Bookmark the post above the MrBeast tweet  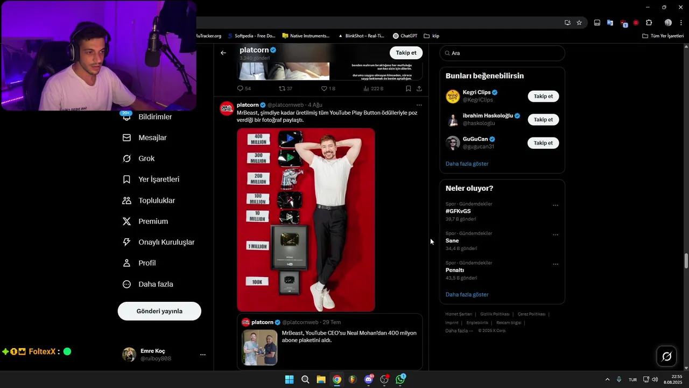click(409, 88)
